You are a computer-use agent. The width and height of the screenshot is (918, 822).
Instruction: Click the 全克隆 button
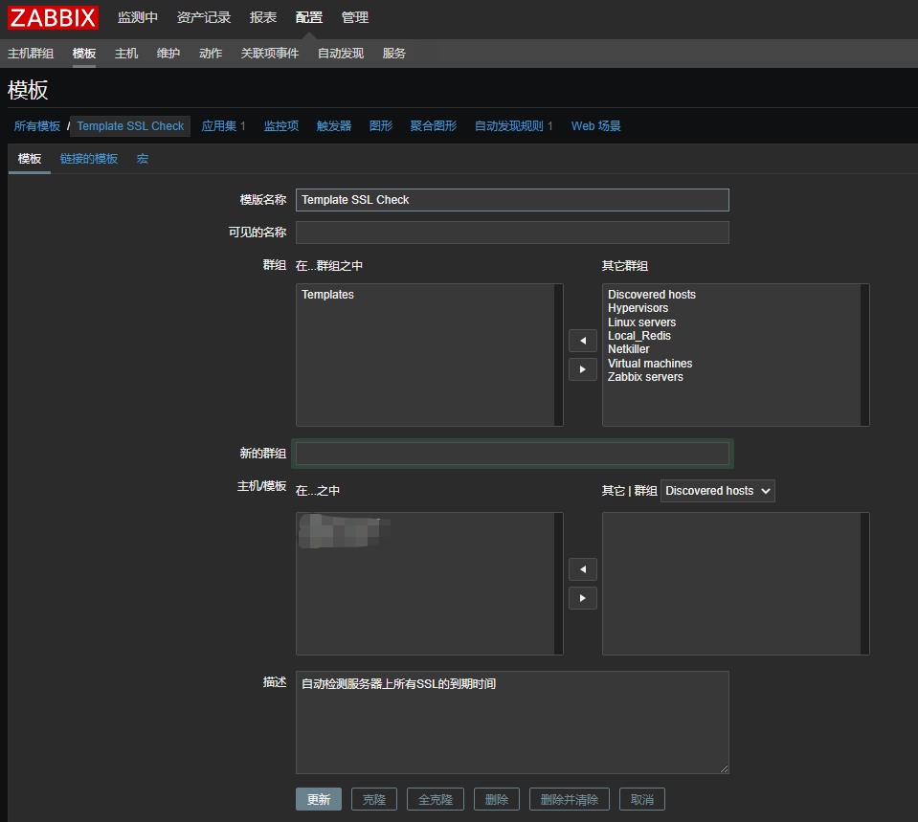[436, 799]
